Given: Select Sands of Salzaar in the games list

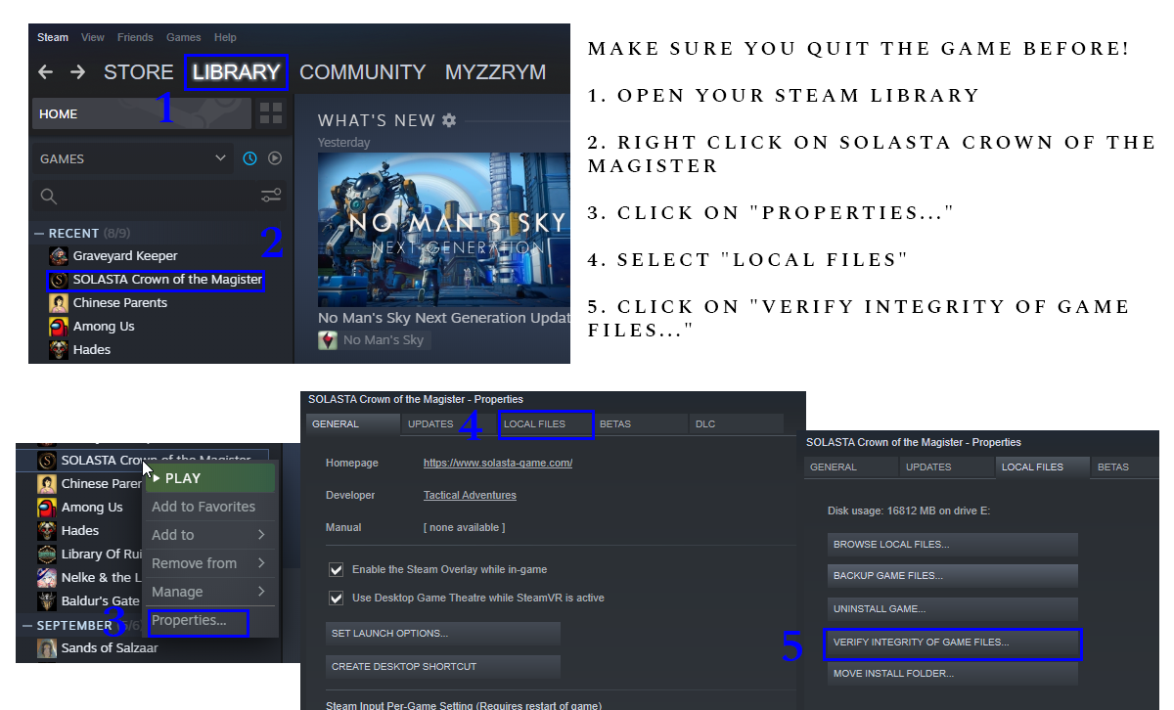Looking at the screenshot, I should [x=110, y=647].
